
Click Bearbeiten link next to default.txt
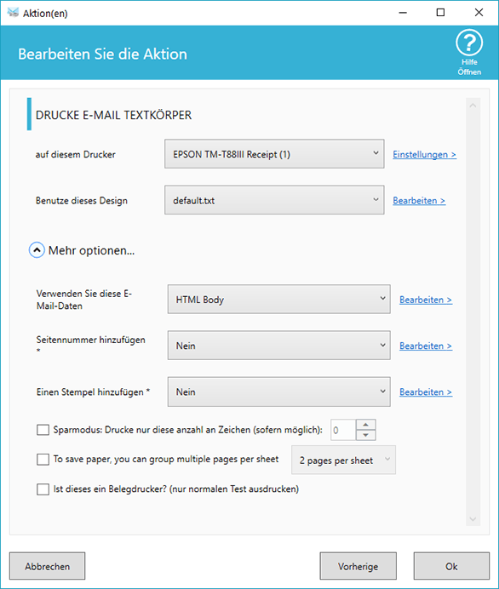coord(419,201)
